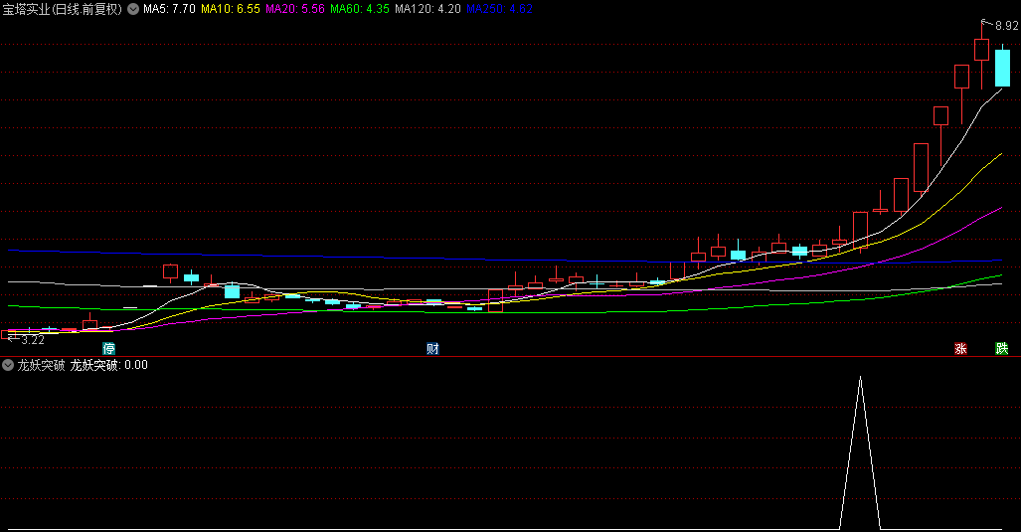Open the main chart indicator dropdown arrow
The height and width of the screenshot is (532, 1021).
[x=133, y=9]
